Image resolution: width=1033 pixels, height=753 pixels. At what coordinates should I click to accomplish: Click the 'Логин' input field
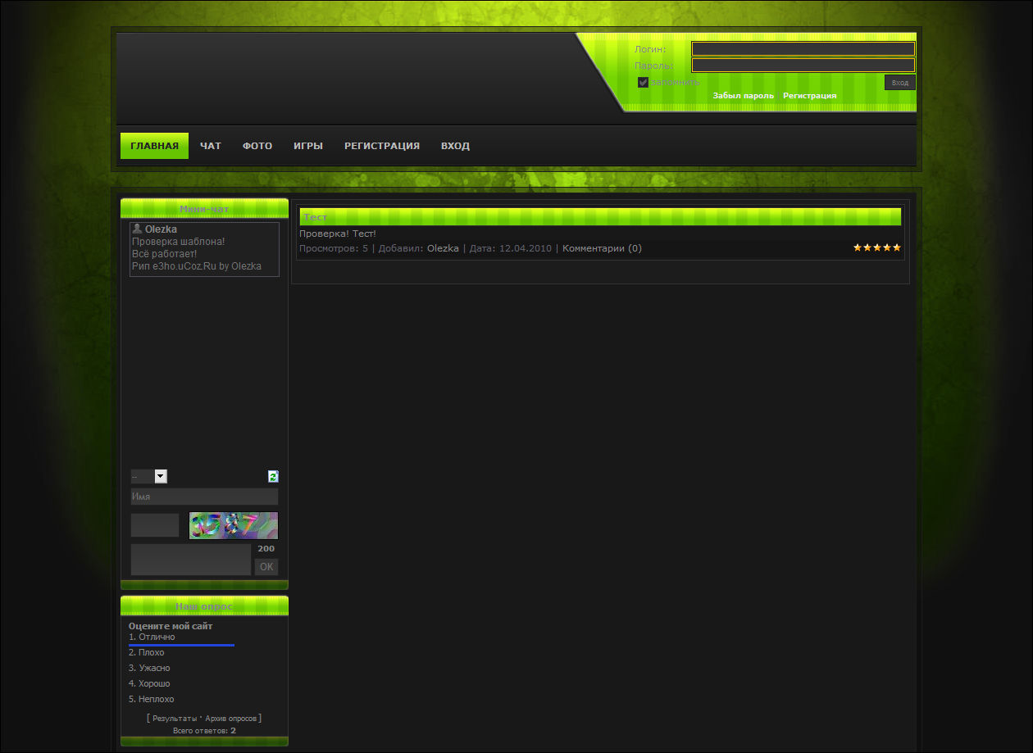click(803, 49)
